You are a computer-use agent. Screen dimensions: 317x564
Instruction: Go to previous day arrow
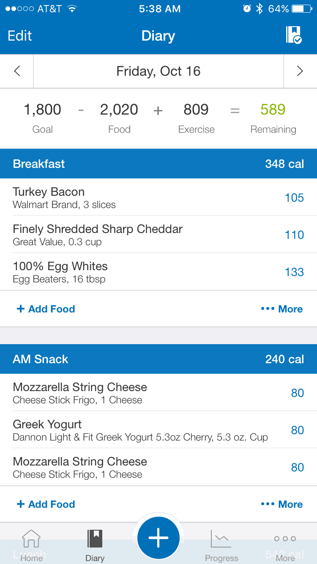(17, 71)
